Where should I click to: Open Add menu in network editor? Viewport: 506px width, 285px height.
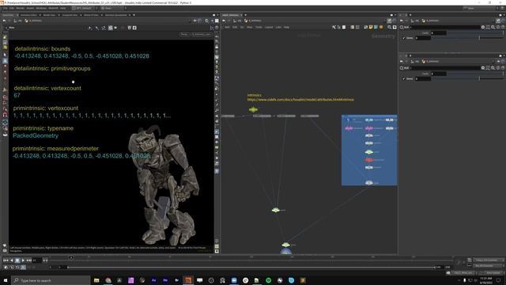pos(227,28)
